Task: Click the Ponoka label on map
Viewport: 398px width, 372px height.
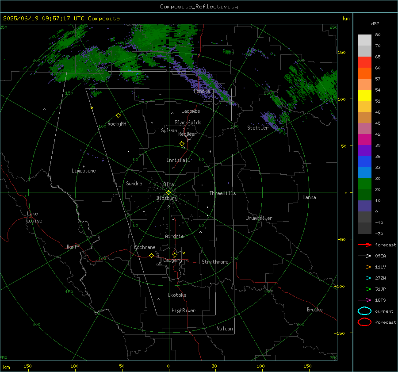Action: click(x=202, y=91)
